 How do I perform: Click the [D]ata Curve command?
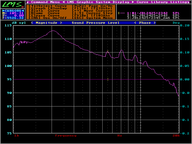pyautogui.click(x=44, y=11)
